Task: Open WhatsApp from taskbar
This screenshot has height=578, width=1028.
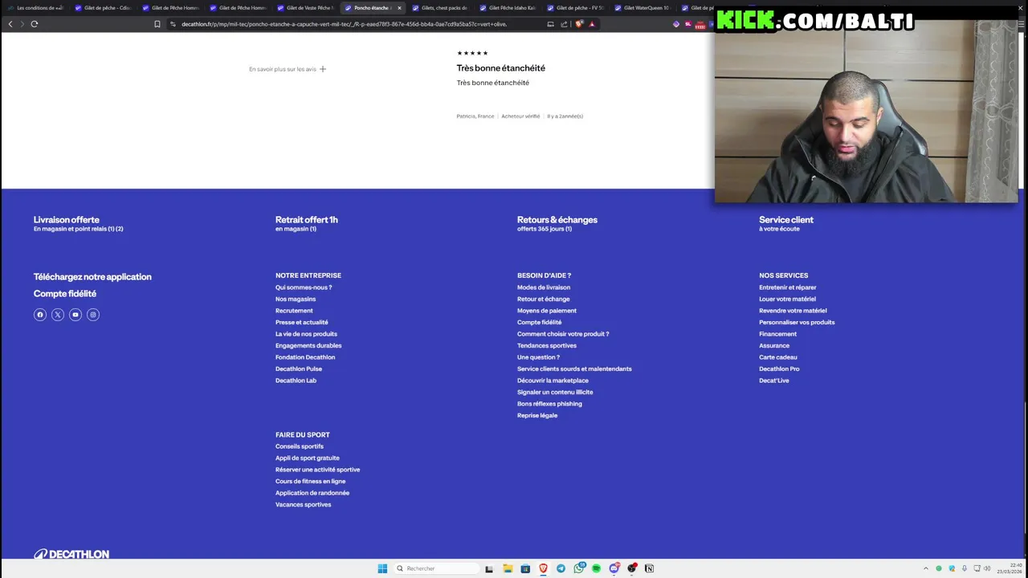Action: tap(579, 568)
